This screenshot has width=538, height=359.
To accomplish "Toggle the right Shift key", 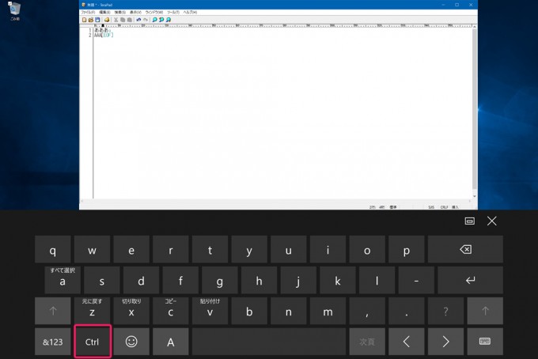I will pyautogui.click(x=485, y=311).
